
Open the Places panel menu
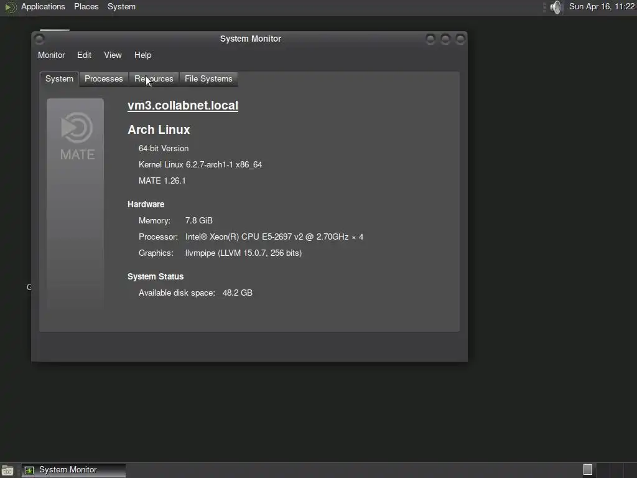point(86,6)
